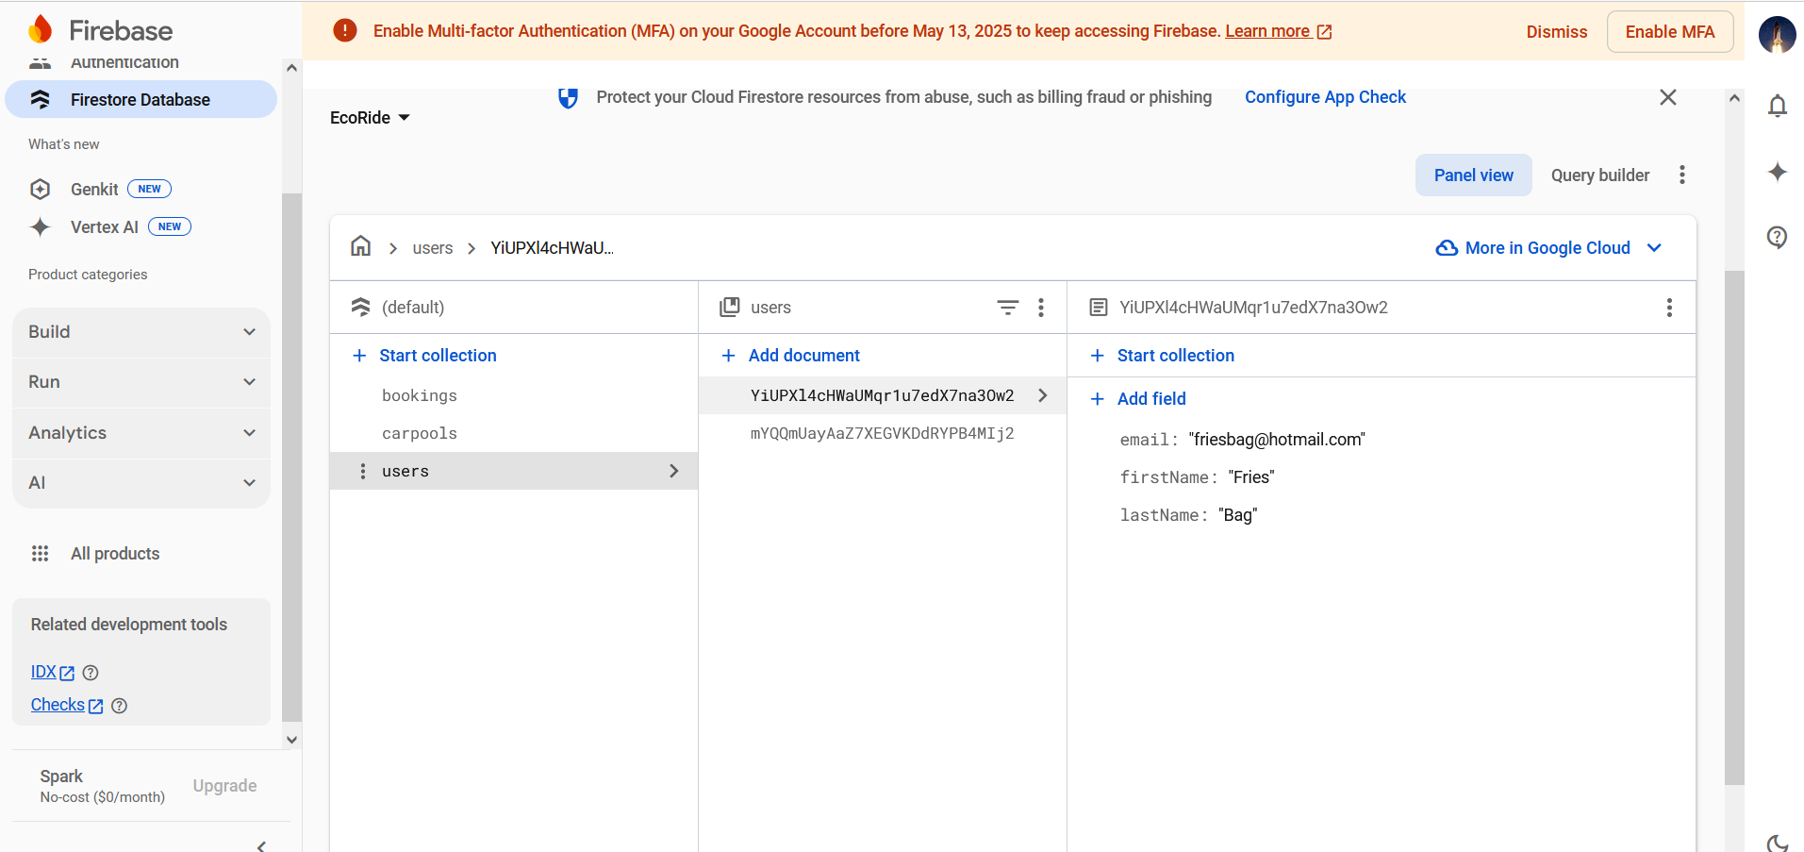
Task: Open the document panel overflow menu
Action: tap(1669, 308)
